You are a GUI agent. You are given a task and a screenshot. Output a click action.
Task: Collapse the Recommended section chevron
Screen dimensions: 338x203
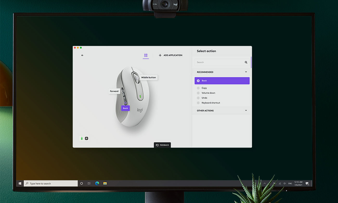(246, 72)
